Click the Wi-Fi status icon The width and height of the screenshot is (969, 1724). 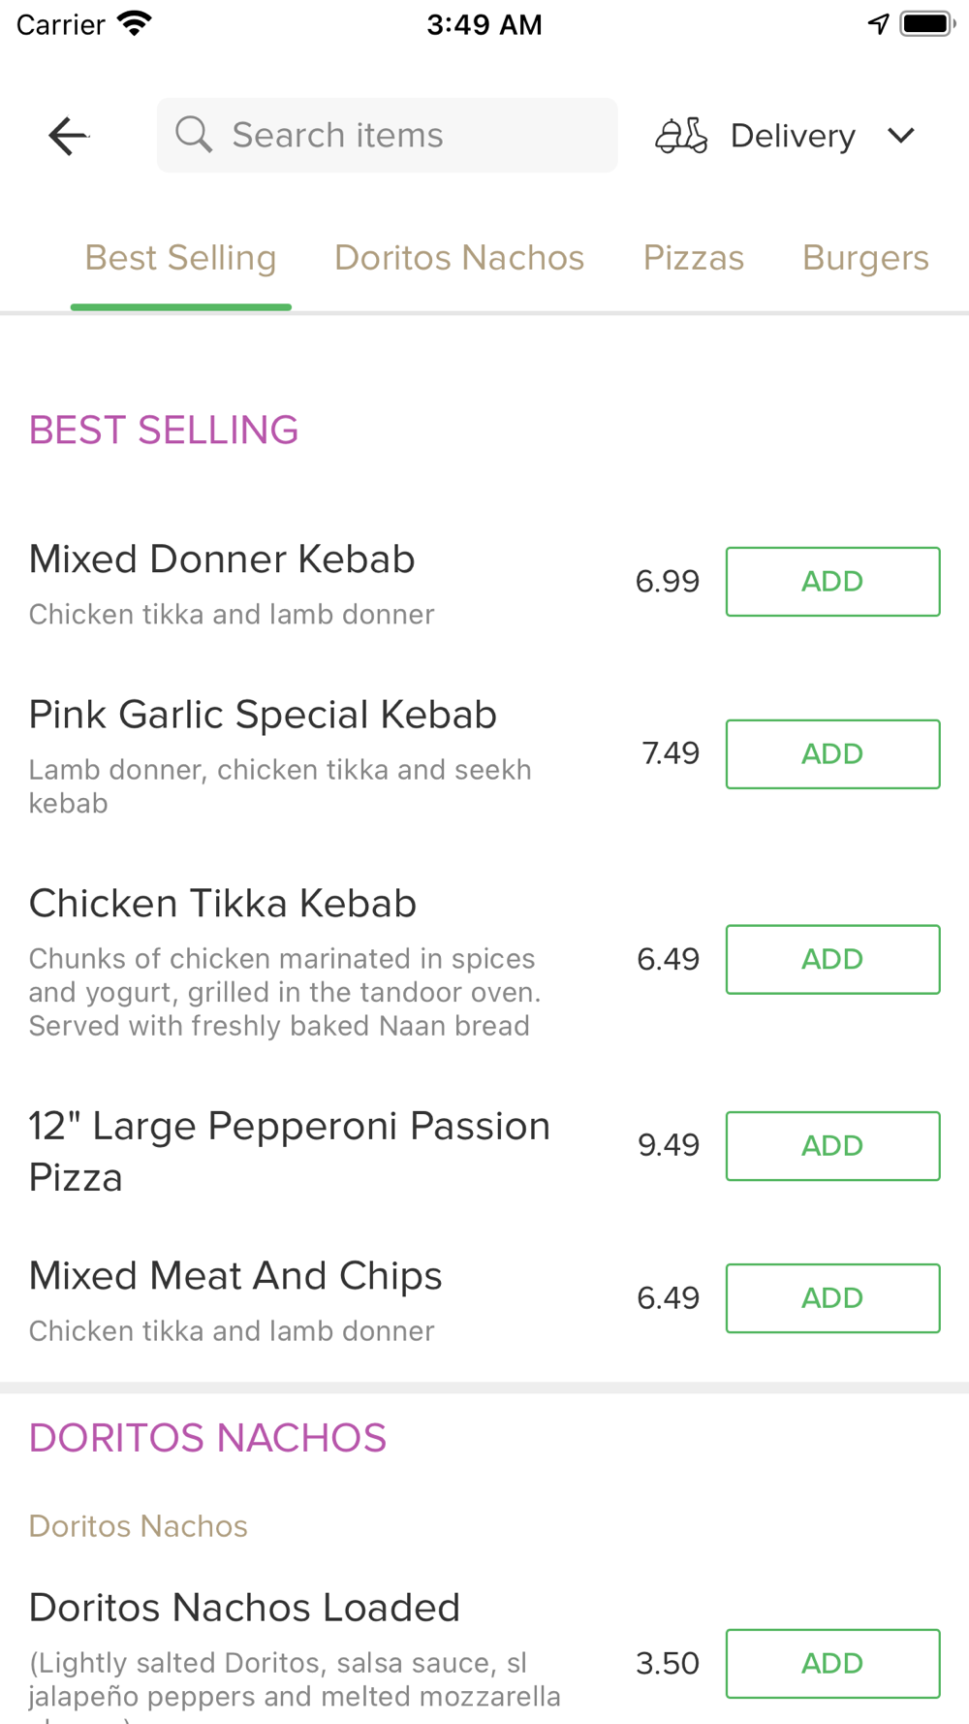(134, 24)
